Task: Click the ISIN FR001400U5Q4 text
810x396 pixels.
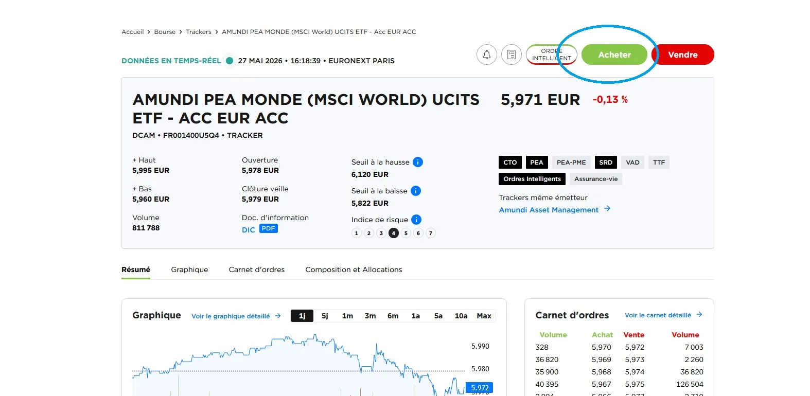Action: point(191,135)
